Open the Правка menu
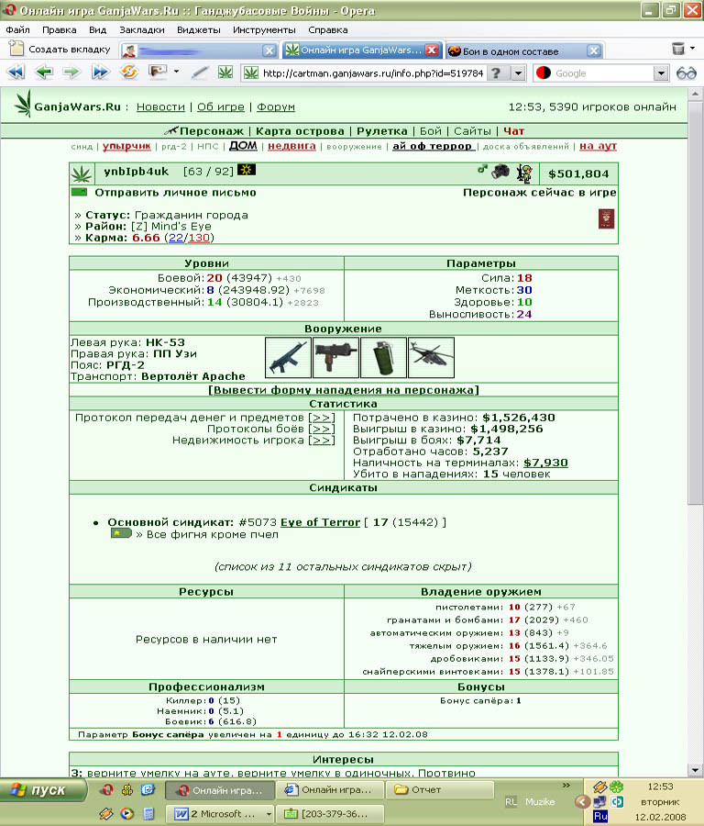This screenshot has height=826, width=704. point(60,29)
